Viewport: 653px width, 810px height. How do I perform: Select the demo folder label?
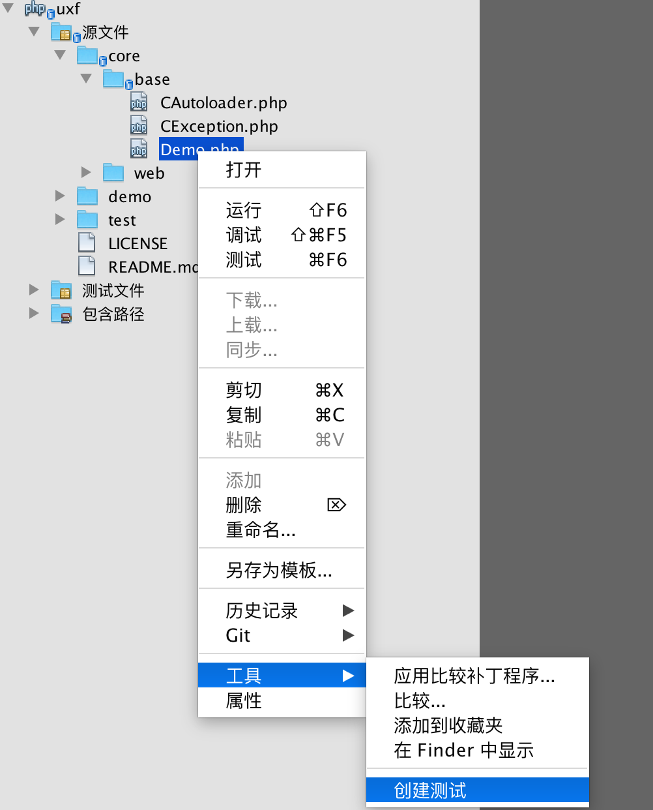click(x=130, y=197)
